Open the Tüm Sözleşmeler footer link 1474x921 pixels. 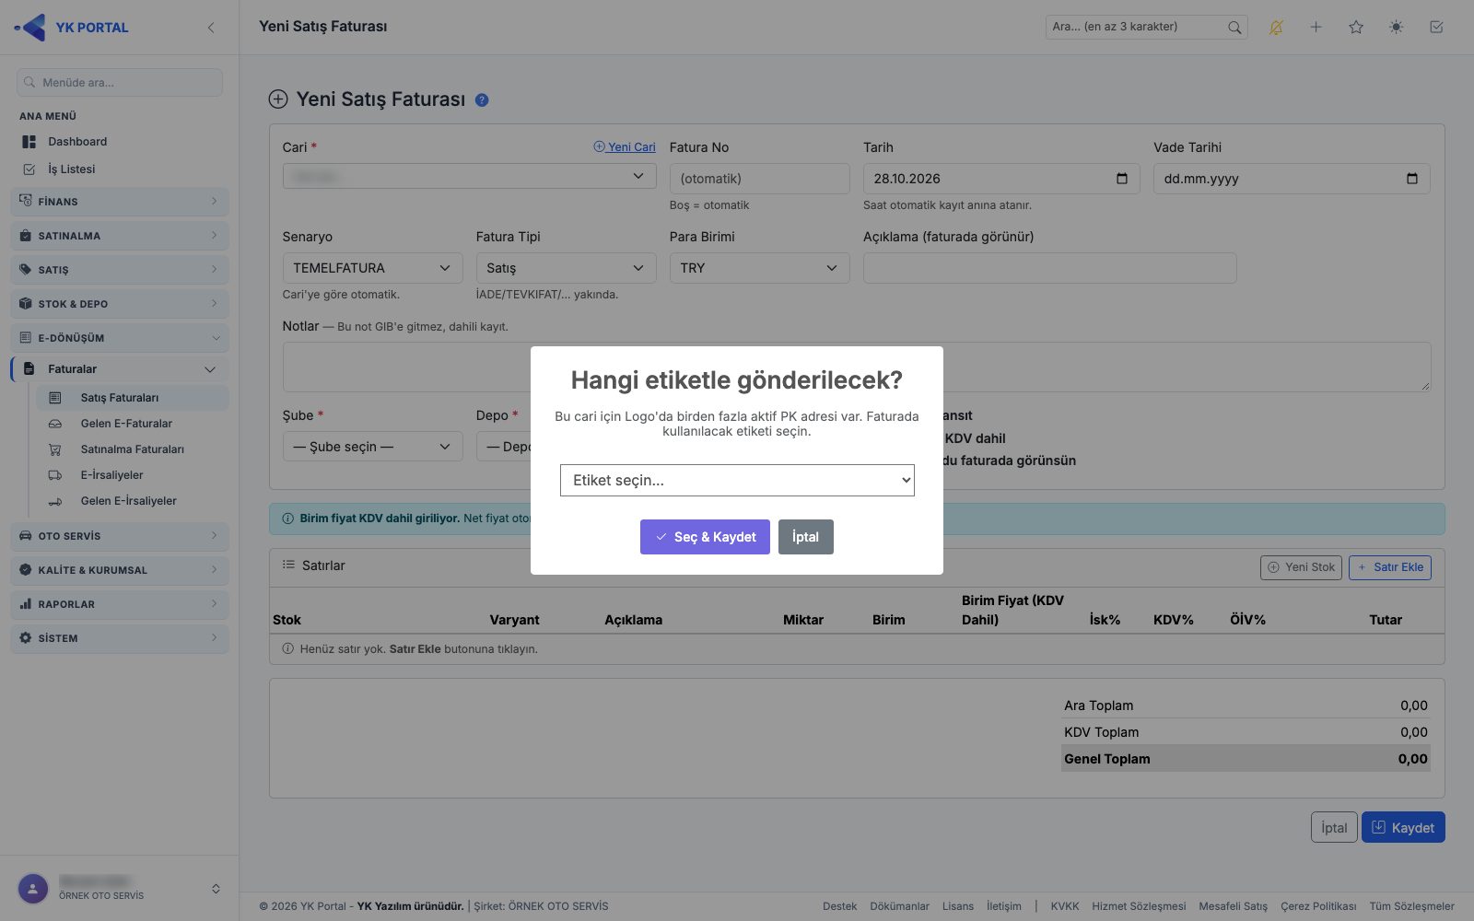point(1411,906)
